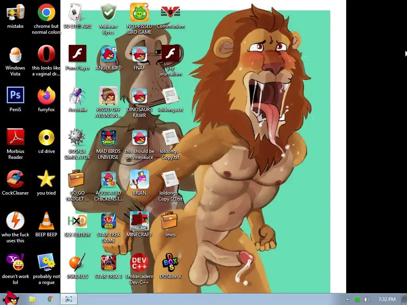Open the yellow 'cd drive' icon
The image size is (407, 305).
[46, 137]
